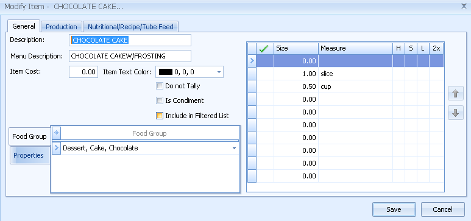Toggle Include in Filtered List checkbox
Viewport: 471px width, 221px height.
click(160, 116)
